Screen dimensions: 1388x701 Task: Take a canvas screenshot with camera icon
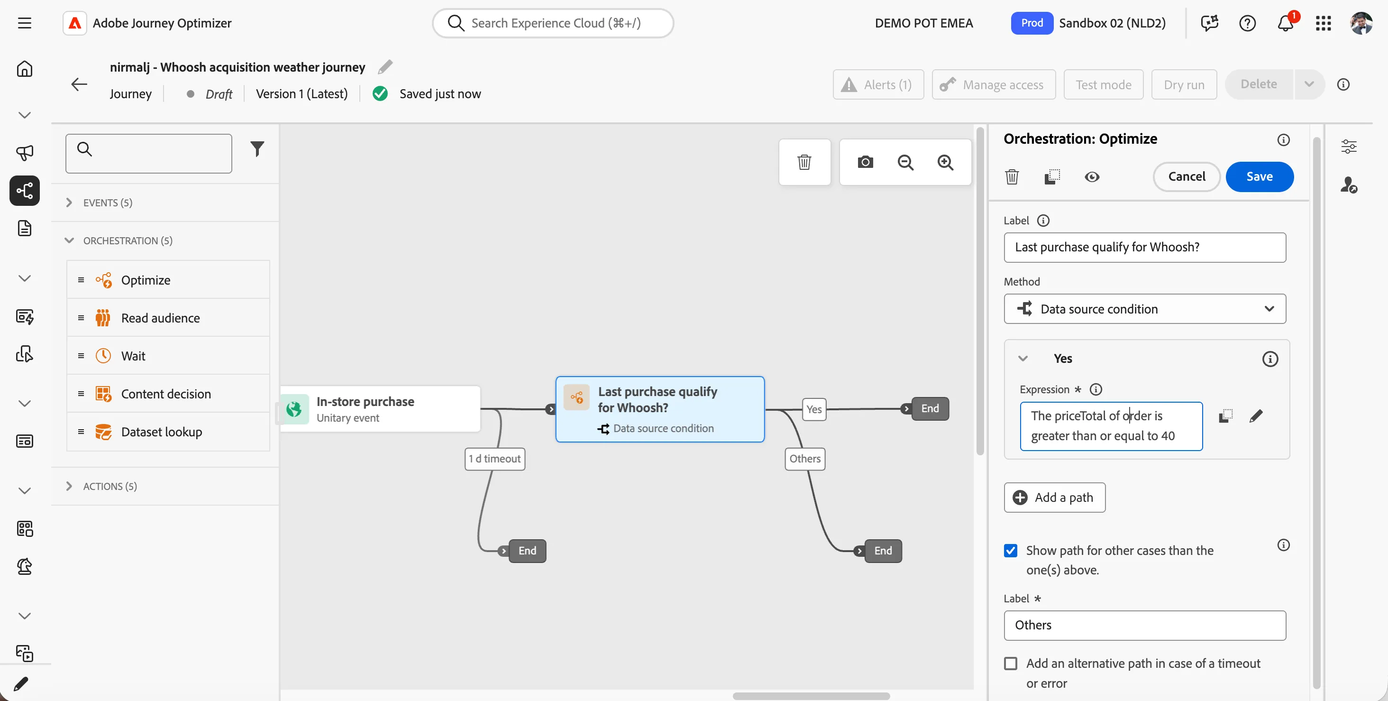click(865, 162)
